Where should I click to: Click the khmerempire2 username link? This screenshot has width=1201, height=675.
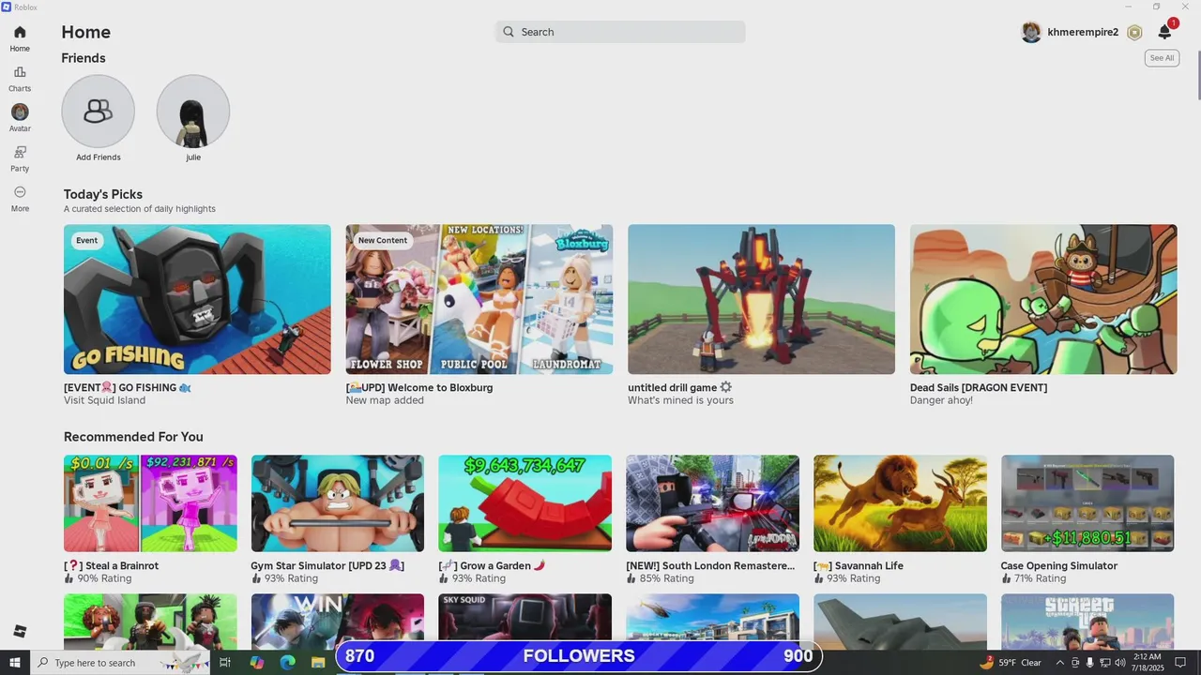point(1083,32)
